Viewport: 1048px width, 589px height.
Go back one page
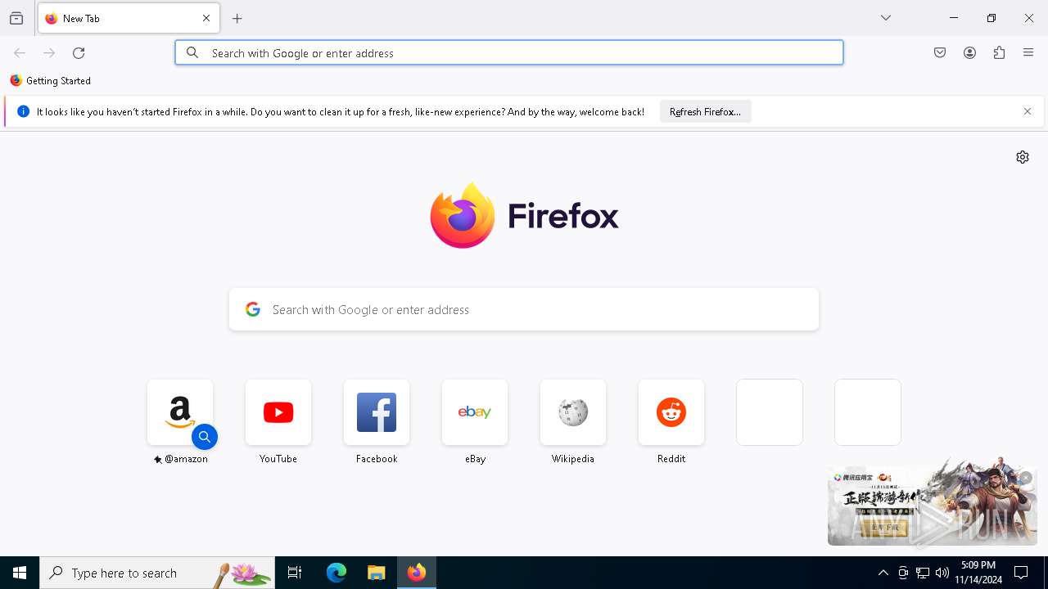[x=20, y=53]
